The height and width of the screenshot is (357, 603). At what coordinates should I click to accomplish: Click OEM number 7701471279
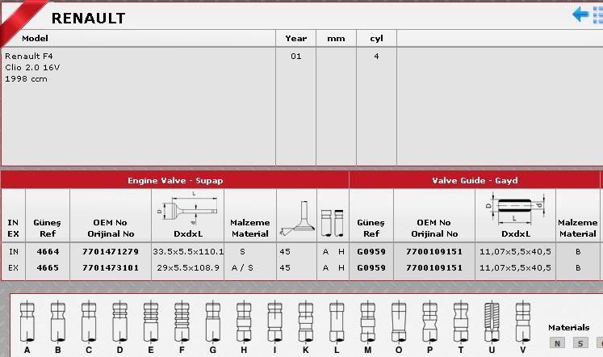click(111, 251)
